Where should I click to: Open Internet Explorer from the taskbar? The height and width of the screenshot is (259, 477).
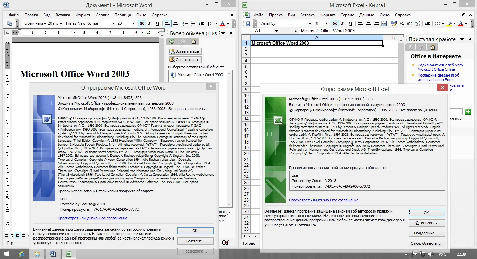[21, 254]
